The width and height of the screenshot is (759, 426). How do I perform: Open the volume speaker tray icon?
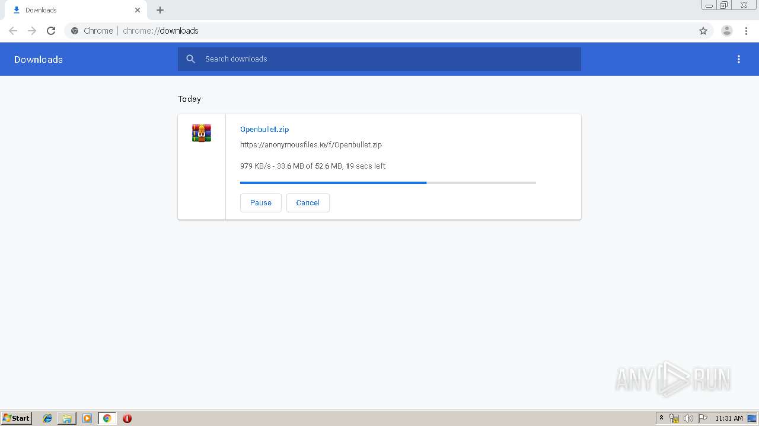[x=688, y=418]
